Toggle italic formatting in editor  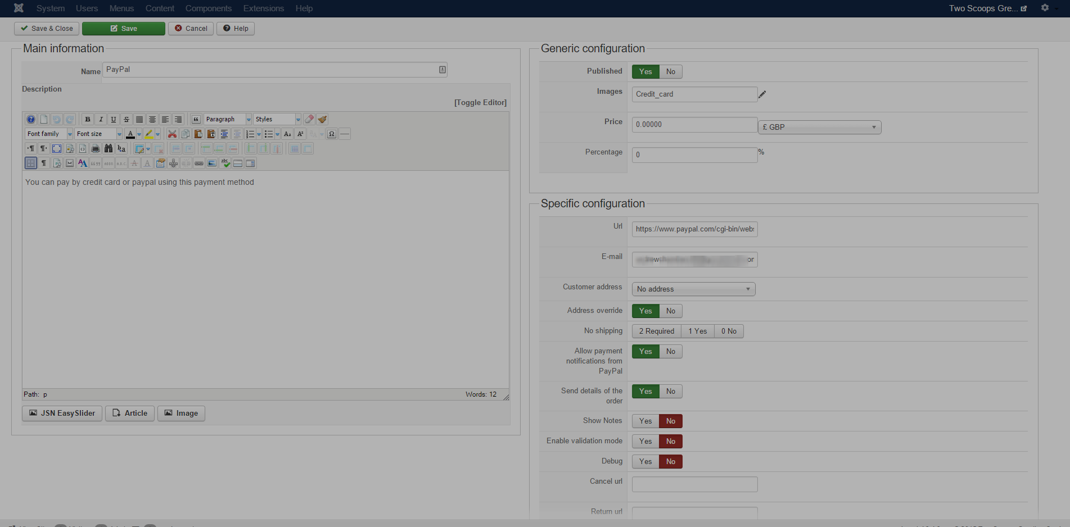tap(101, 119)
